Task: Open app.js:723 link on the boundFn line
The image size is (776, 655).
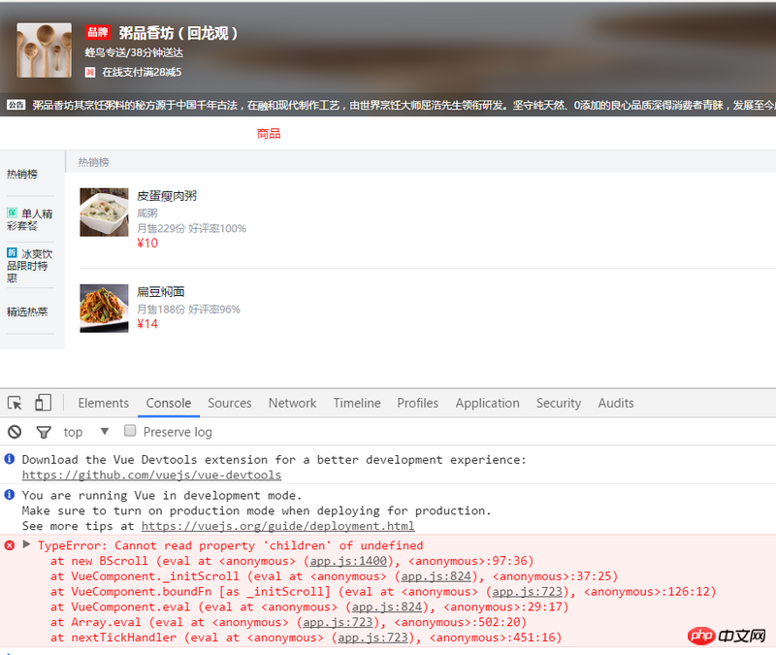Action: 527,592
